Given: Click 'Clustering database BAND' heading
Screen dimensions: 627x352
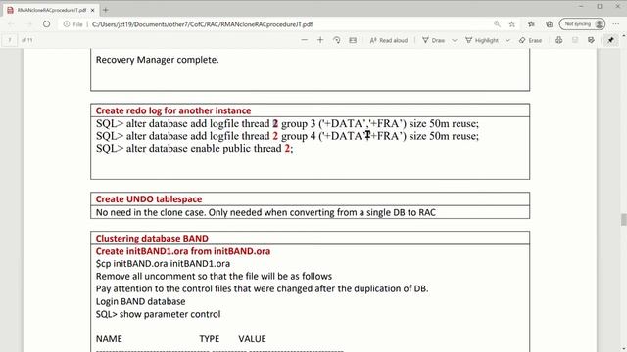Looking at the screenshot, I should (x=152, y=239).
